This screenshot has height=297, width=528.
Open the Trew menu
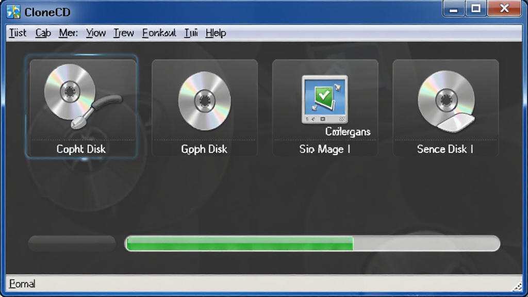coord(124,33)
